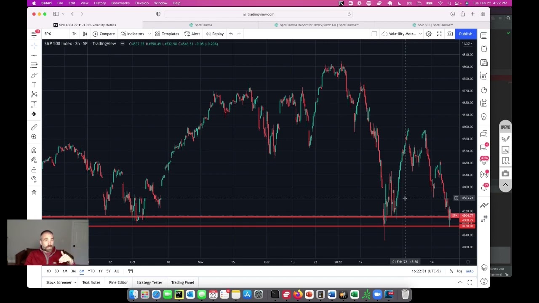Enter fullscreen chart mode

click(x=439, y=34)
